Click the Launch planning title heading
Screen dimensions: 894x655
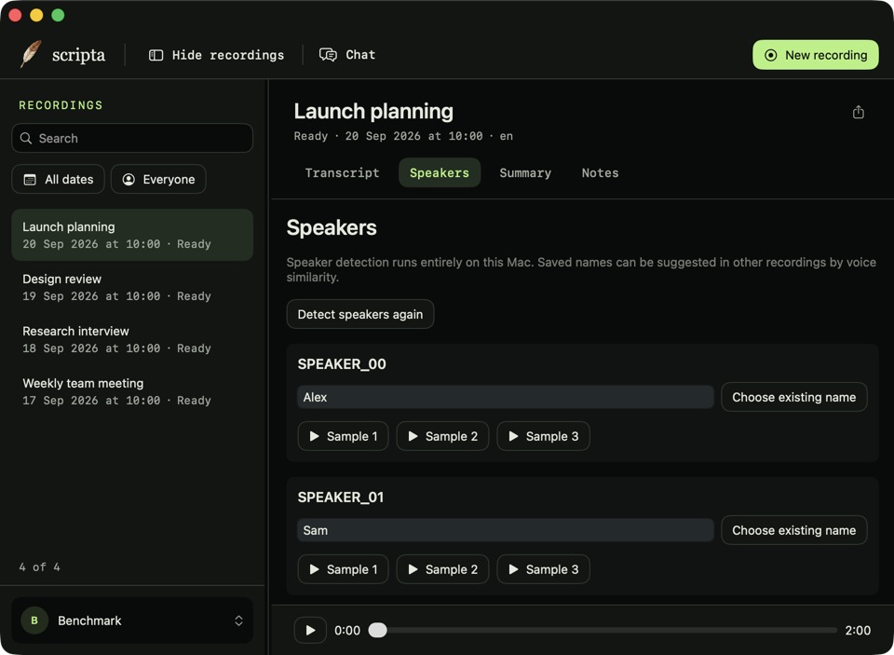point(373,111)
